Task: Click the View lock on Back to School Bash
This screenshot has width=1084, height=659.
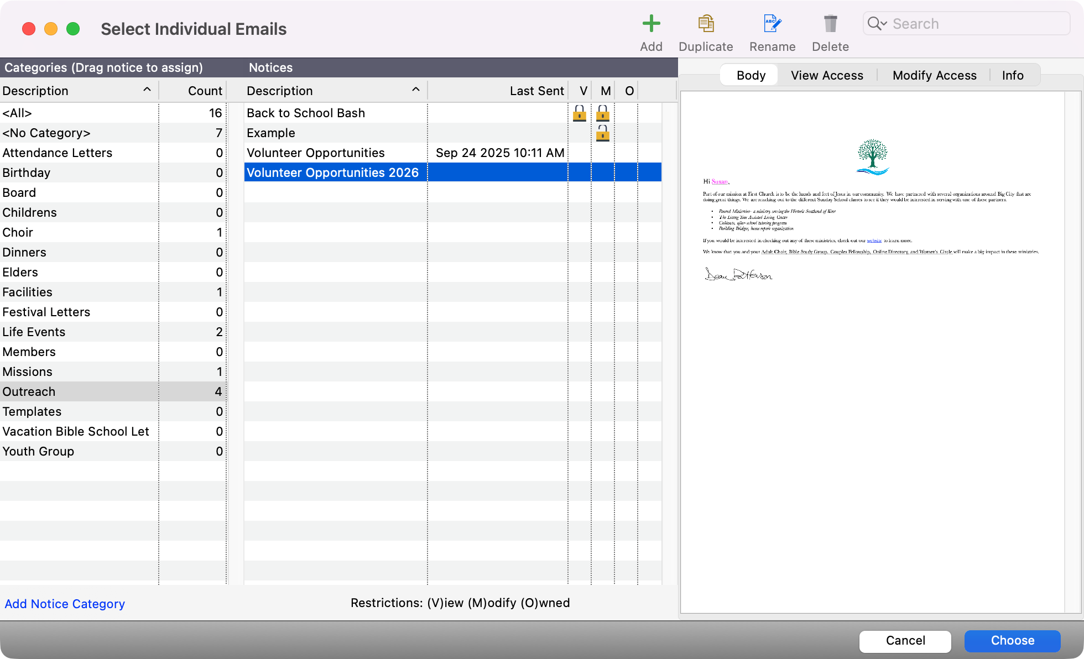Action: pyautogui.click(x=580, y=113)
